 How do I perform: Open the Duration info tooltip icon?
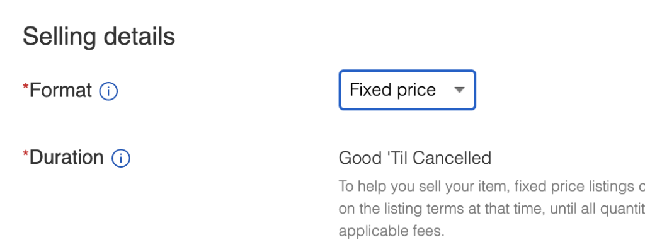[121, 159]
